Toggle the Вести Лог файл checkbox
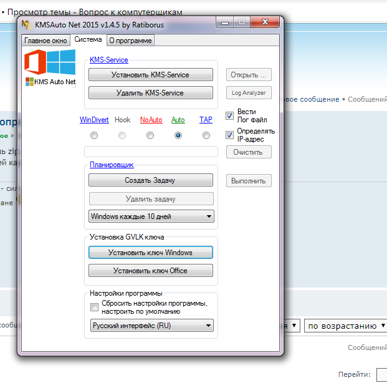Screen dimensions: 387x388 click(229, 115)
